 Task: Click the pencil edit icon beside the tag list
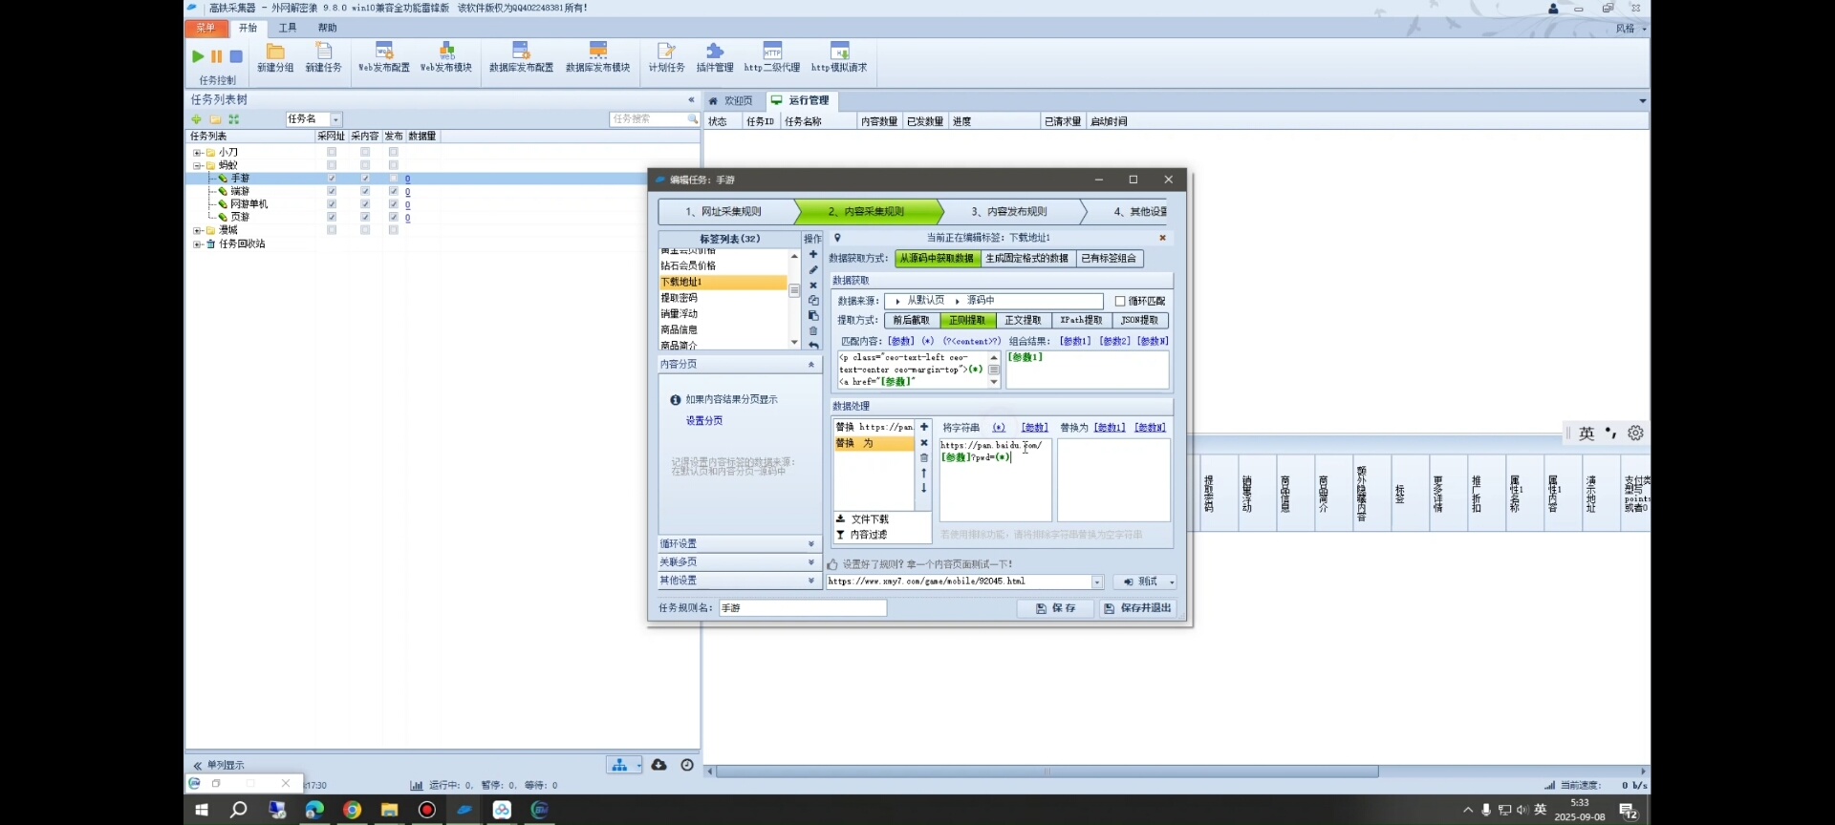[x=813, y=270]
